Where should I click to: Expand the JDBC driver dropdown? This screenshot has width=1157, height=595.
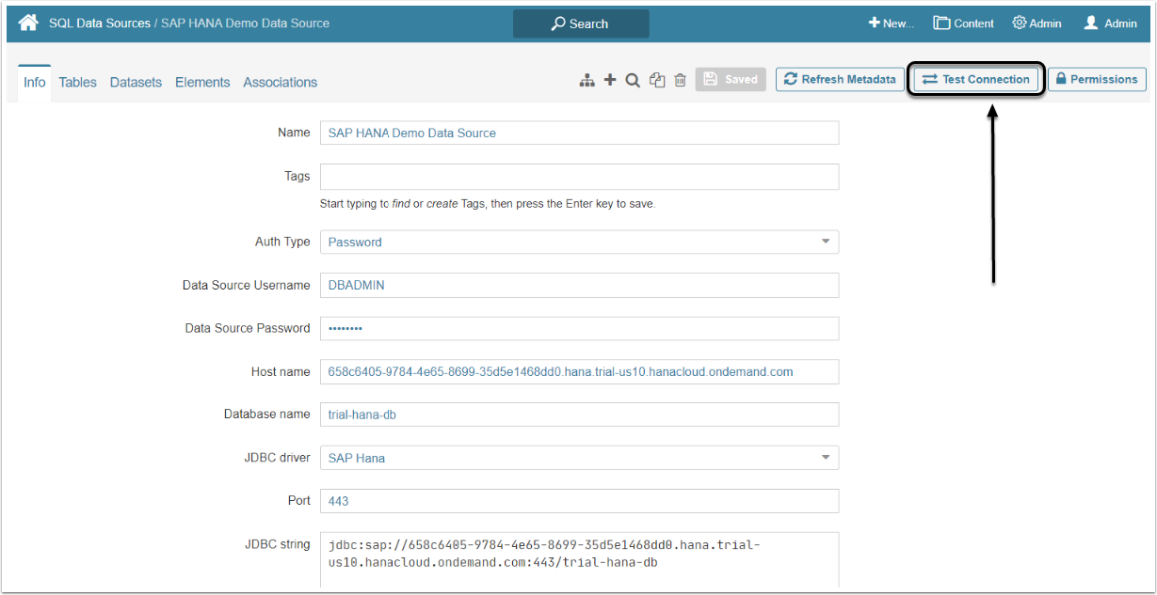(x=579, y=458)
